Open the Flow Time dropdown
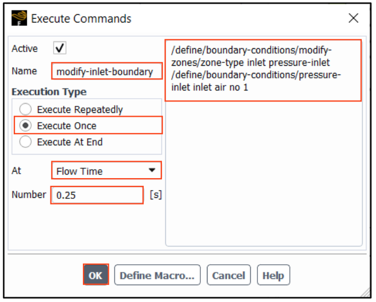 (106, 171)
